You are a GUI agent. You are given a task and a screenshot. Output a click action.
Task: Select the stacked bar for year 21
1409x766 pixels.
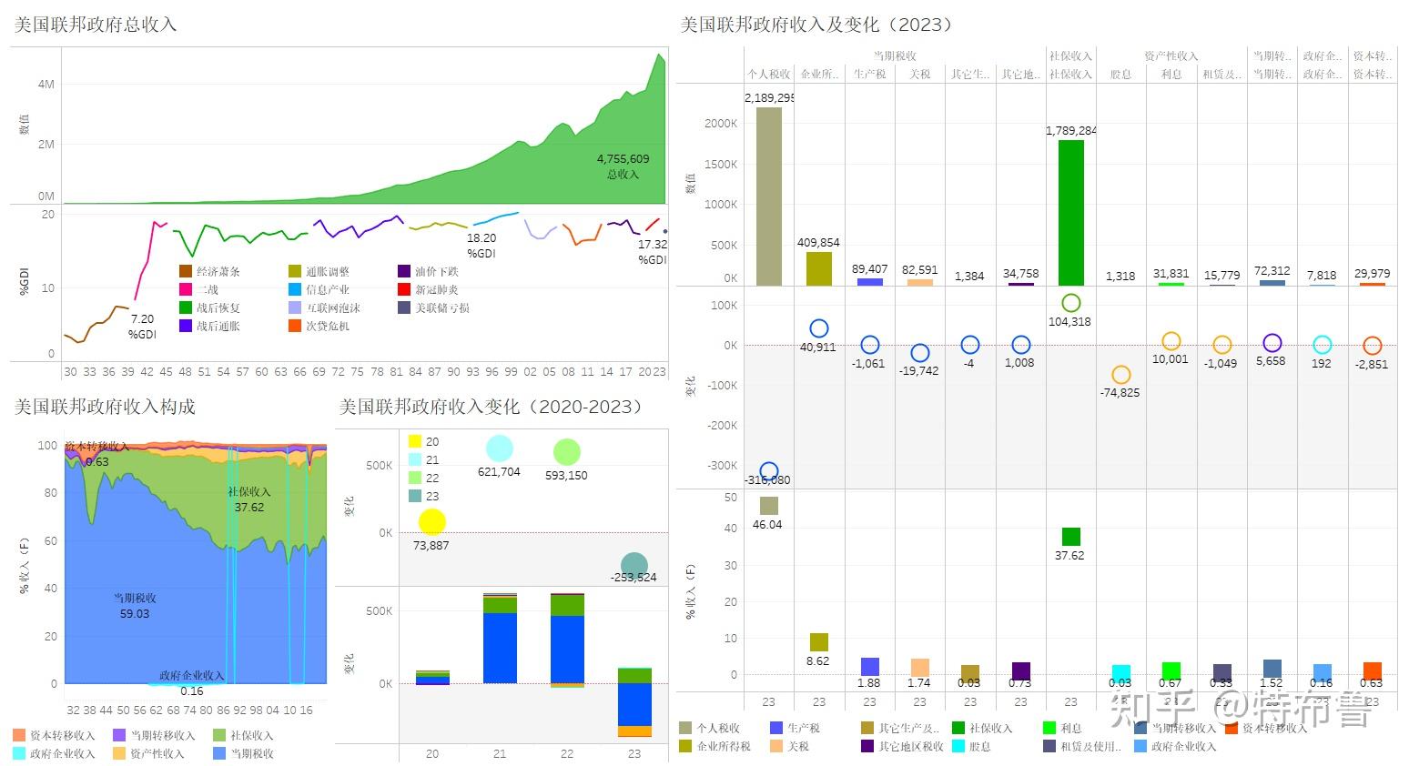point(500,638)
